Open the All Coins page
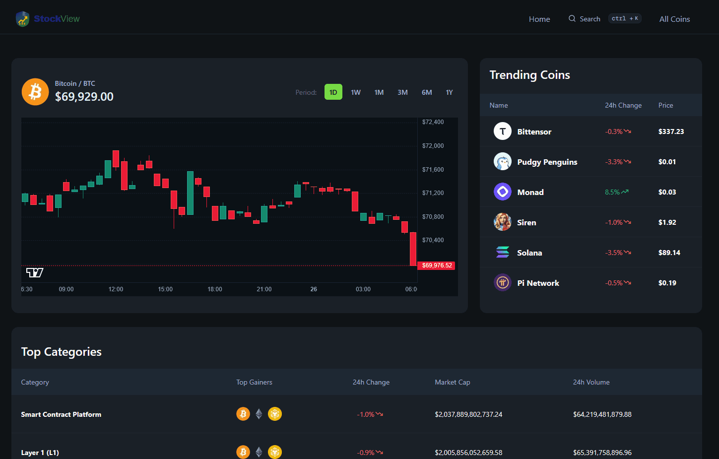The image size is (719, 459). 674,19
